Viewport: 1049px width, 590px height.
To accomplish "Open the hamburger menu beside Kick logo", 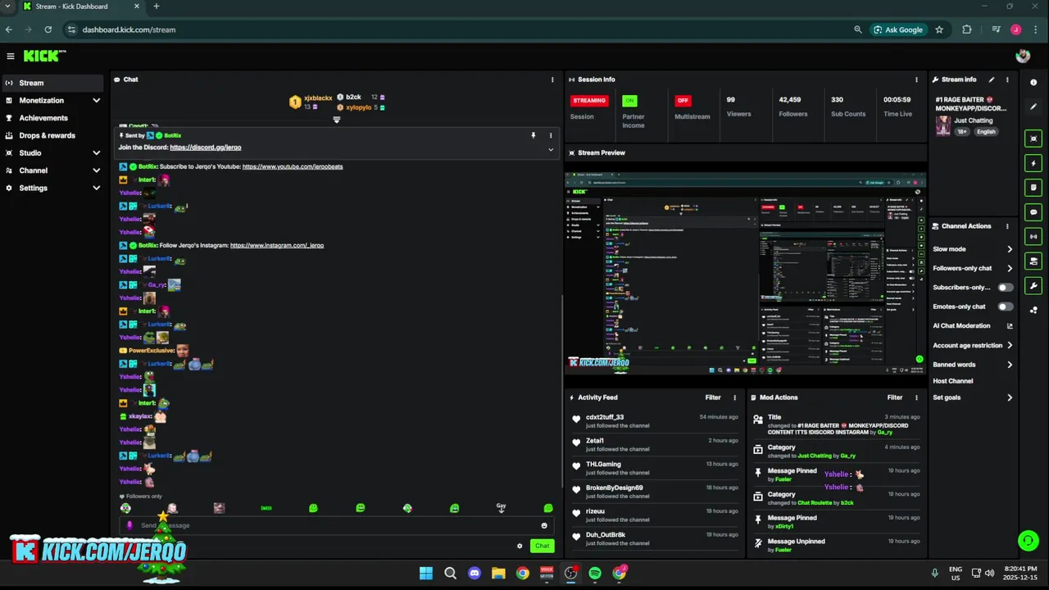I will click(11, 56).
